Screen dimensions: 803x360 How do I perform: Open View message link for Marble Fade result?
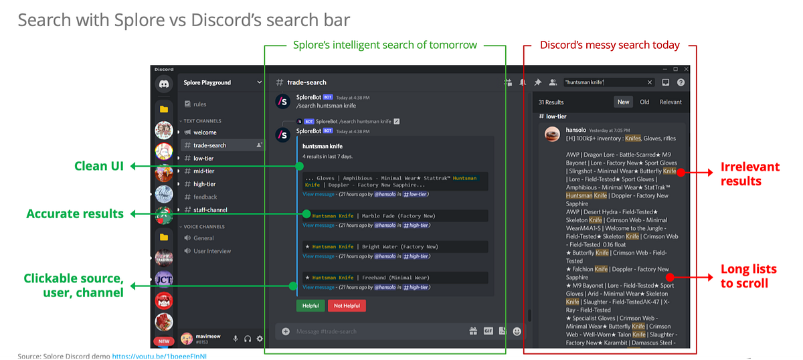[319, 226]
